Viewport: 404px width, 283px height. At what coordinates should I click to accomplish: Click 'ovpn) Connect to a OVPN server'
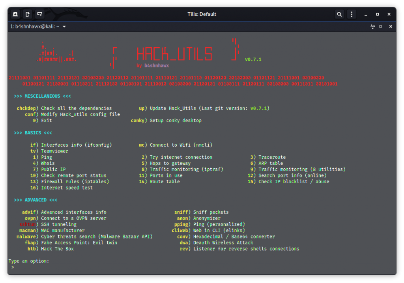pos(65,218)
